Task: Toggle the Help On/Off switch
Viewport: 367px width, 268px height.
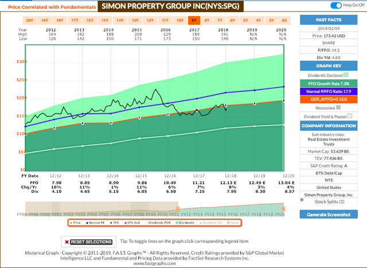Action: (x=336, y=5)
